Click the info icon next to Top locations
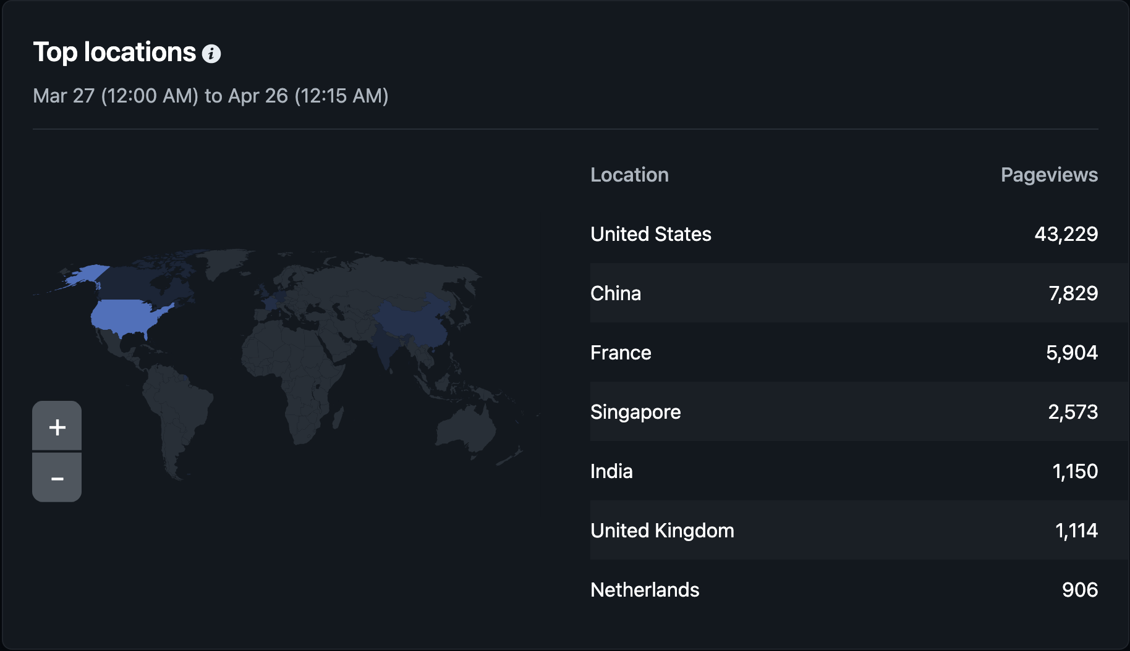The height and width of the screenshot is (651, 1130). point(213,54)
